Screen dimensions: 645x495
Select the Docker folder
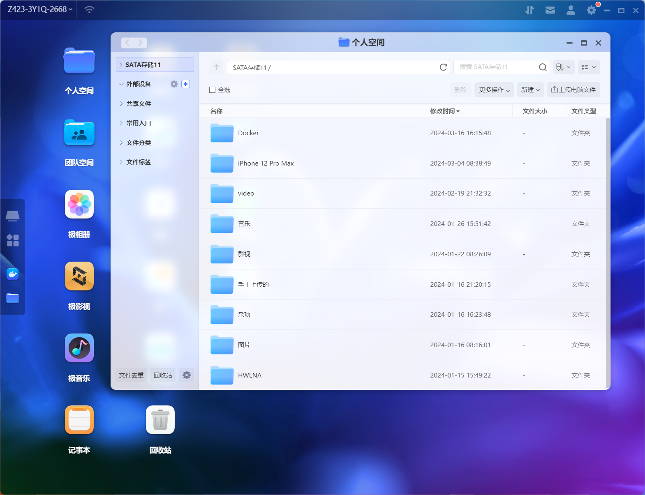point(402,133)
